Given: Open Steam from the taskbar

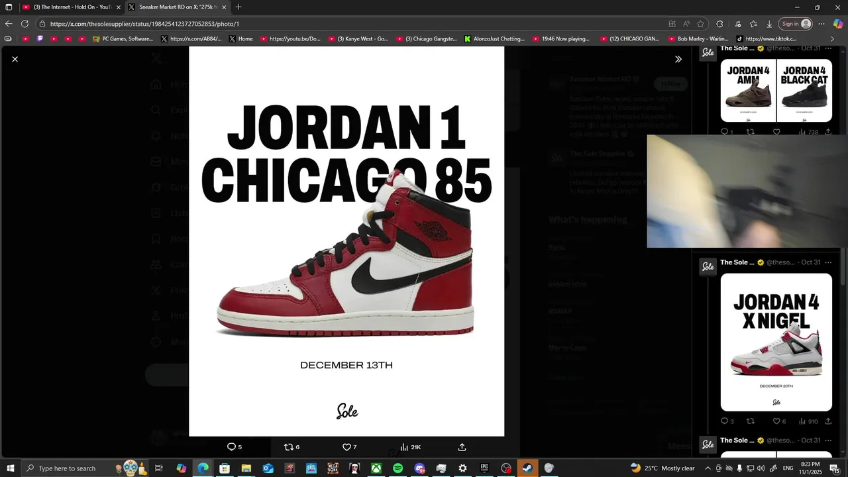Looking at the screenshot, I should (x=527, y=468).
